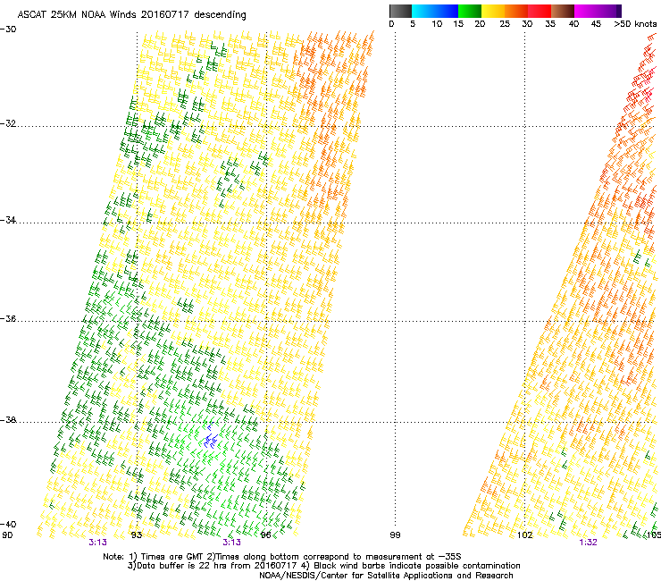Click the red 30-35 knots color band
Viewport: 661px width, 581px height.
coord(540,11)
